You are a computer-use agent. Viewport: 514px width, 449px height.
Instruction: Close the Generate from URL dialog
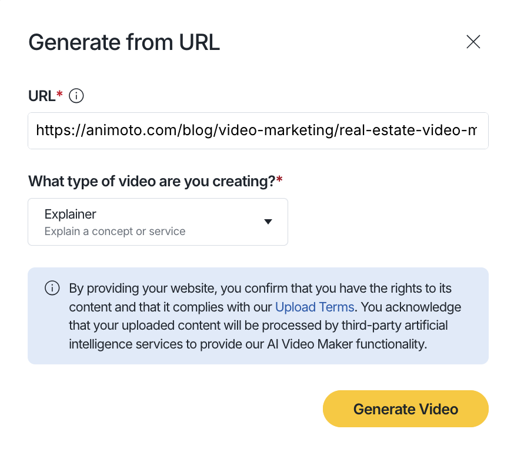pyautogui.click(x=473, y=42)
